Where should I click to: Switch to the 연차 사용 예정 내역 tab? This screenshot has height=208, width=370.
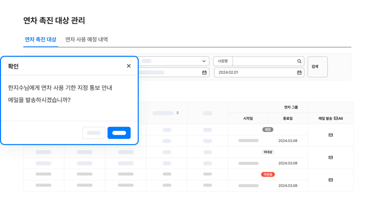coord(86,40)
